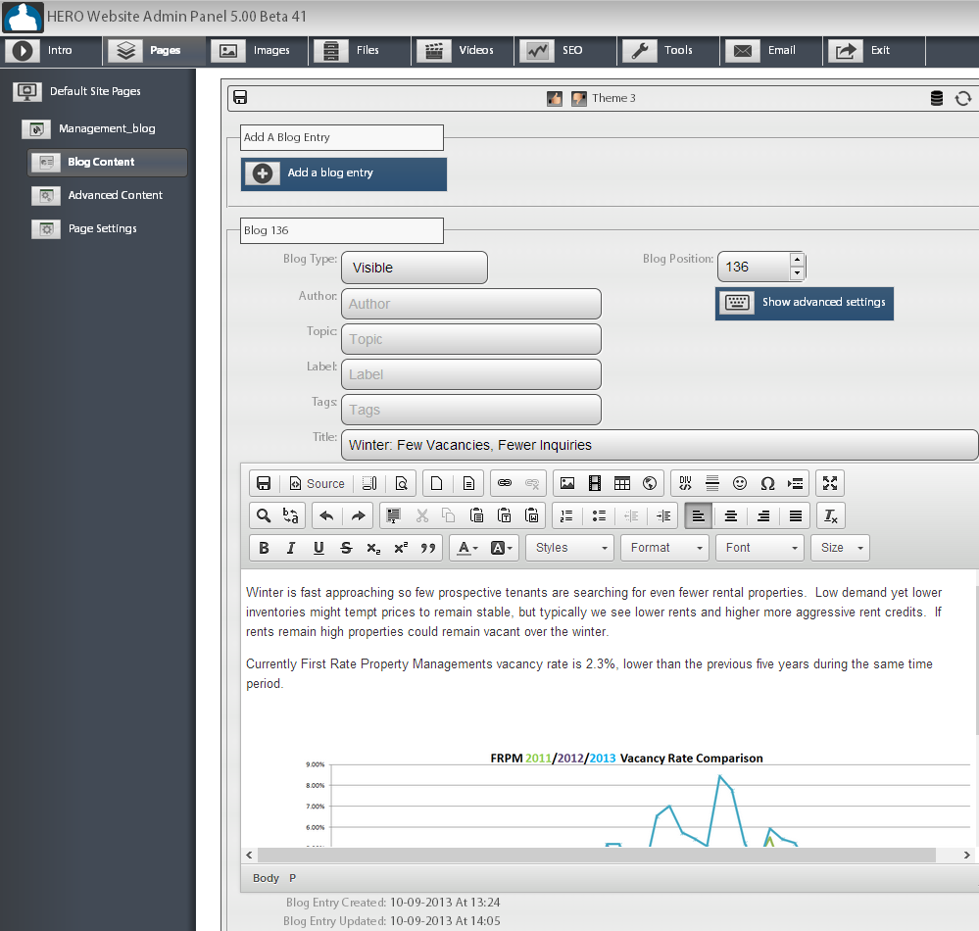Open the Blog Type Visible dropdown

click(414, 268)
